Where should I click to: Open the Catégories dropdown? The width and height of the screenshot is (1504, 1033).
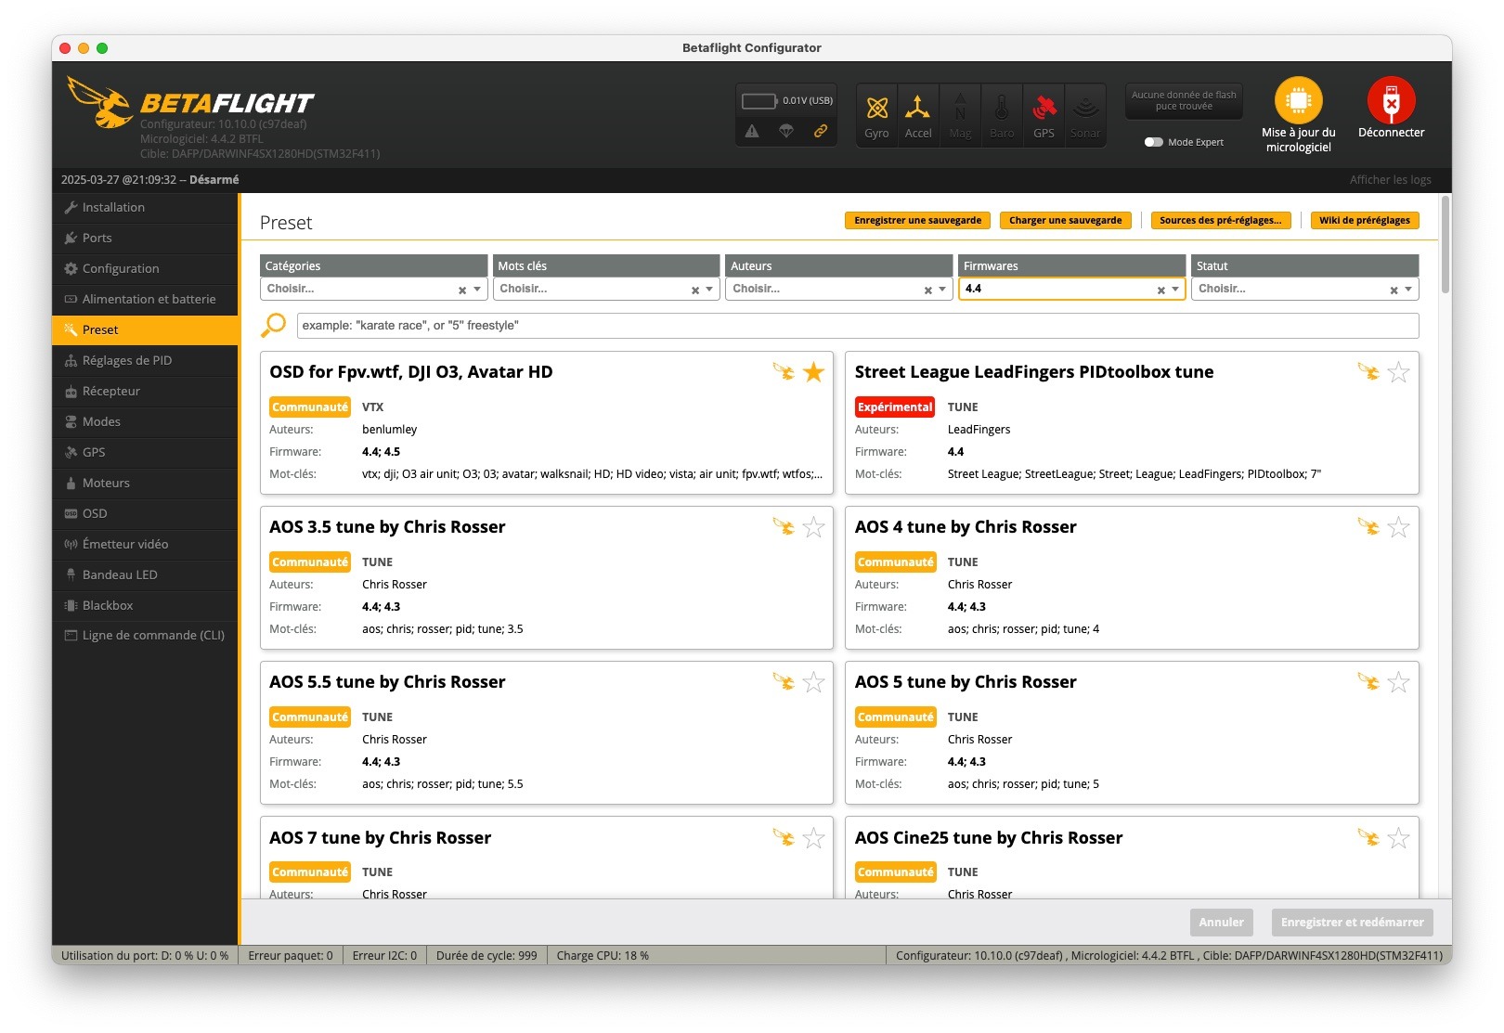point(374,289)
